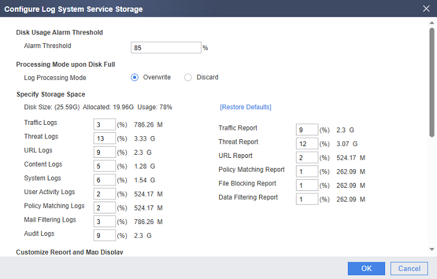Click the URL Logs percentage field
Screen dimensions: 437x279
click(x=104, y=152)
